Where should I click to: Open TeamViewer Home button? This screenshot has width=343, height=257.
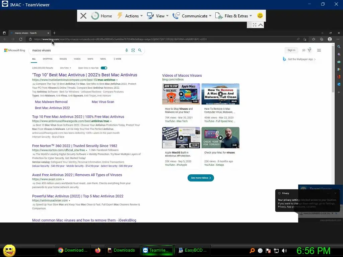pos(101,16)
